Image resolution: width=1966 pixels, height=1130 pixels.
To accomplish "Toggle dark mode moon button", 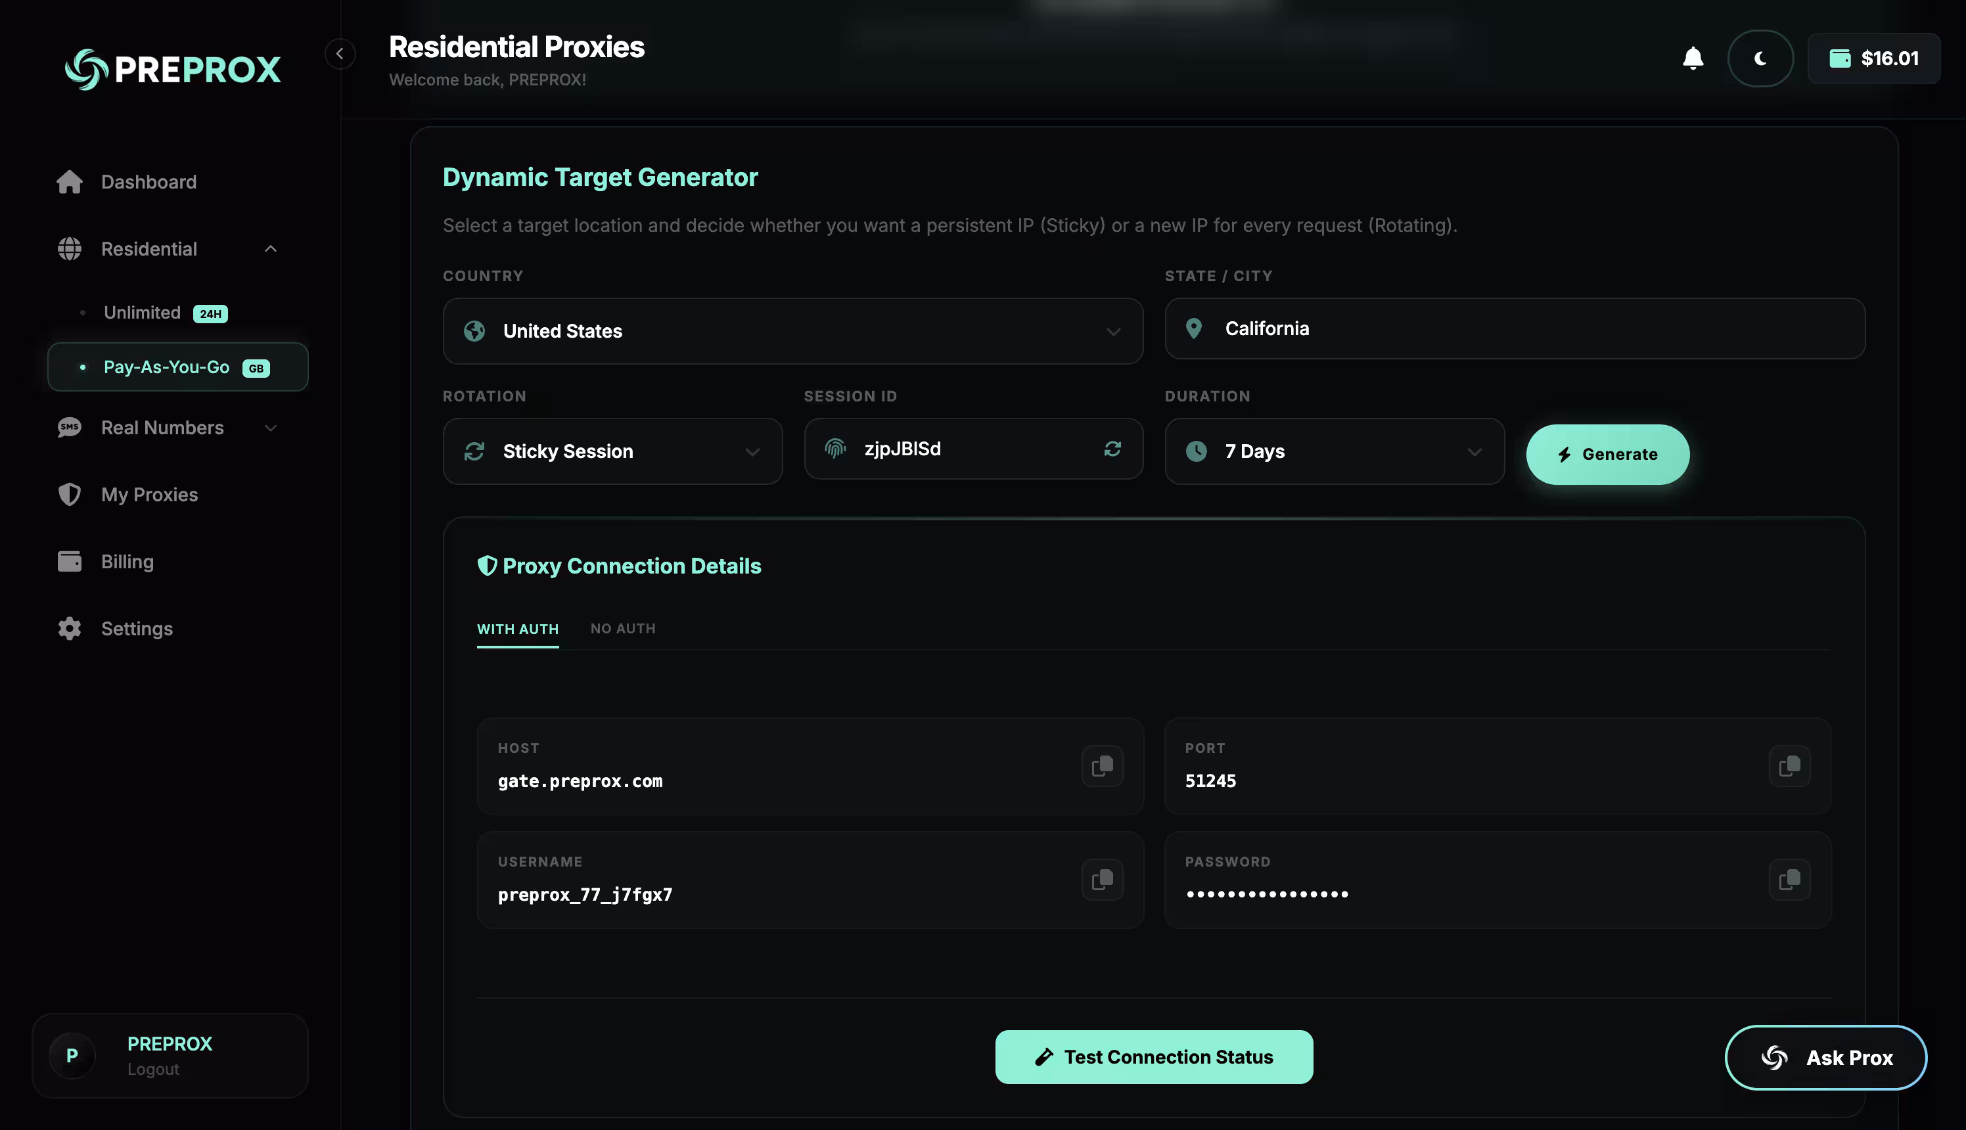I will [1760, 58].
